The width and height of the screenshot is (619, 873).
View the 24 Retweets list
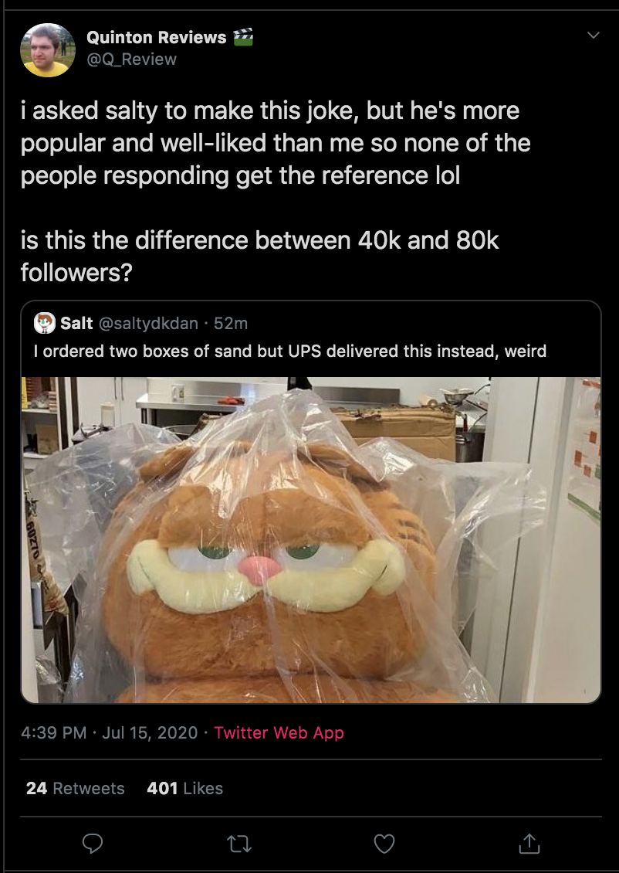click(75, 788)
